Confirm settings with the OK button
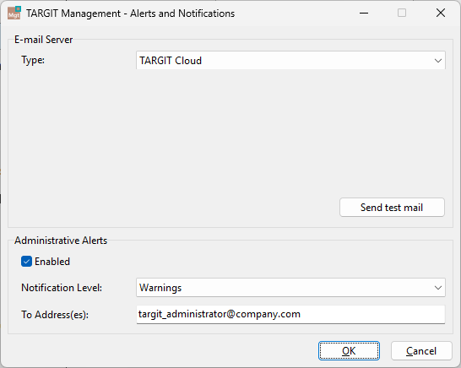This screenshot has width=461, height=368. click(349, 350)
